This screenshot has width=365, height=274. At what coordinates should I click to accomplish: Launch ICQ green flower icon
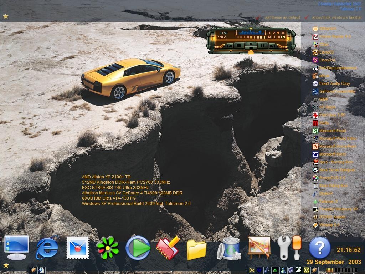pos(108,248)
